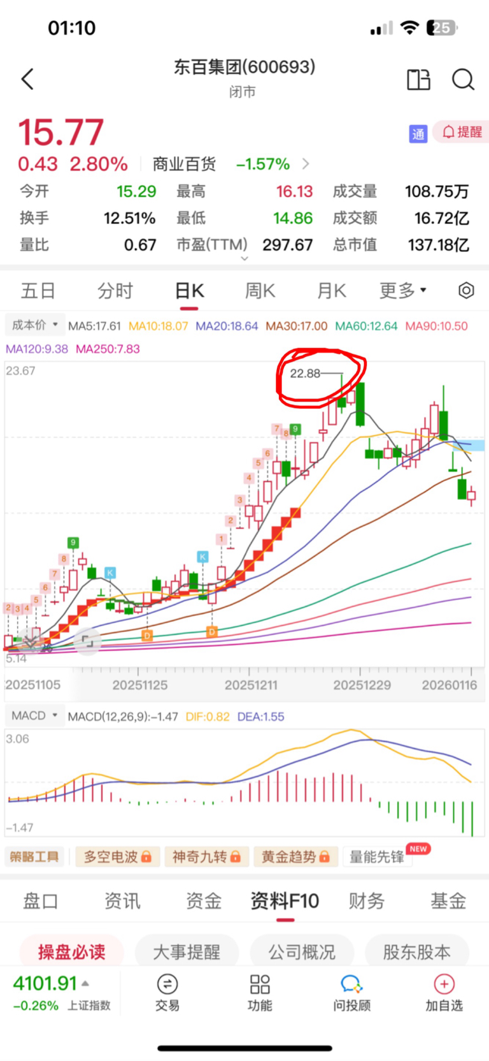489x1061 pixels.
Task: Select the 日K chart tab
Action: pos(189,291)
